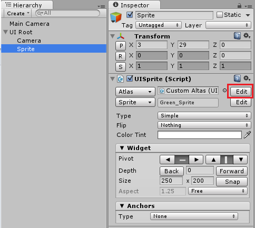Image resolution: width=255 pixels, height=228 pixels.
Task: Click the UISprite help book icon
Action: [x=237, y=78]
